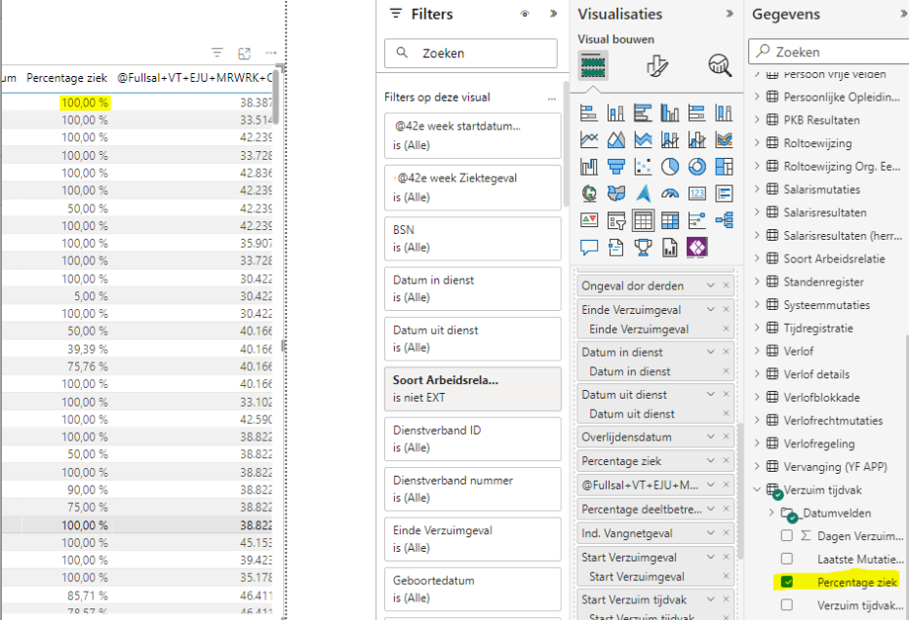This screenshot has height=620, width=909.
Task: Expand the Datumvelden folder
Action: pyautogui.click(x=771, y=512)
